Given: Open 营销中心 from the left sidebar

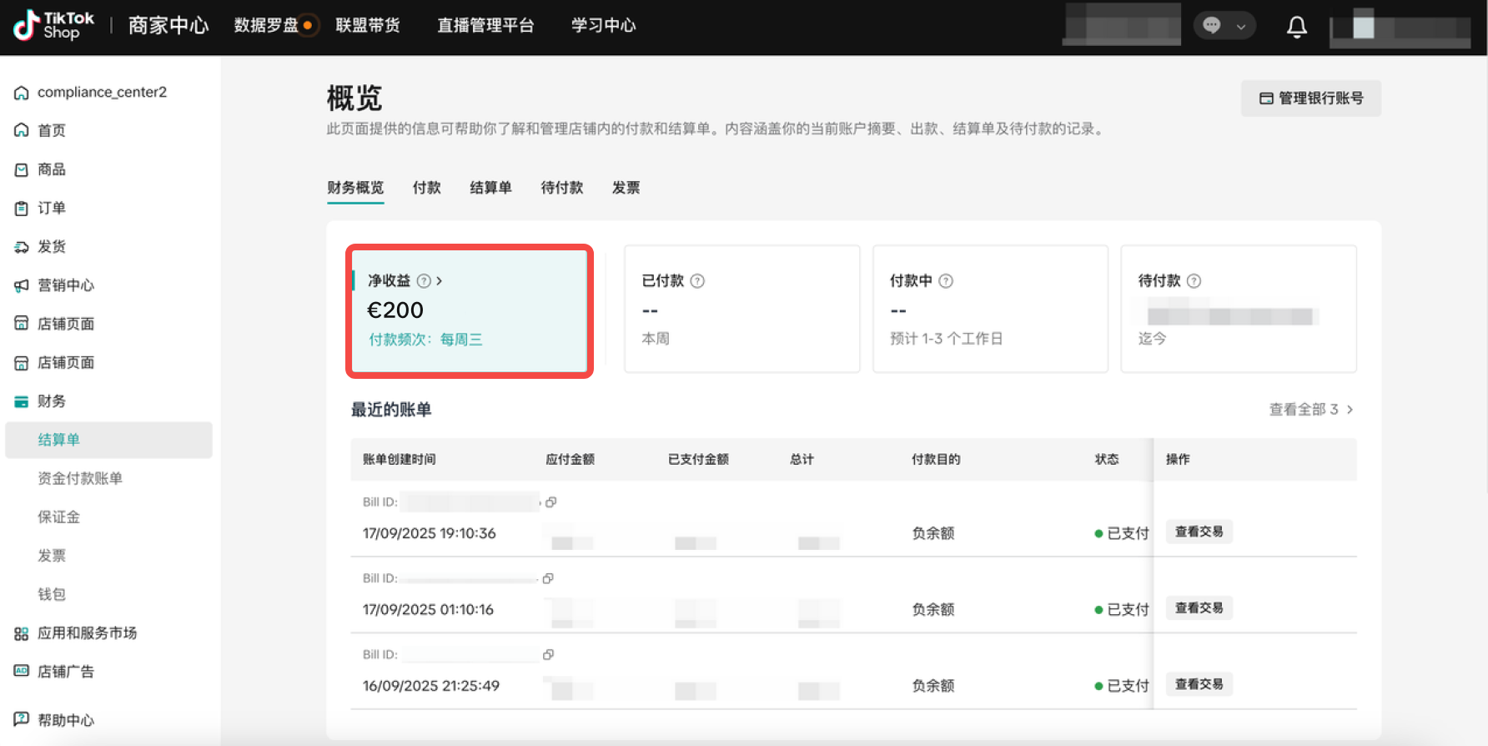Looking at the screenshot, I should tap(65, 285).
